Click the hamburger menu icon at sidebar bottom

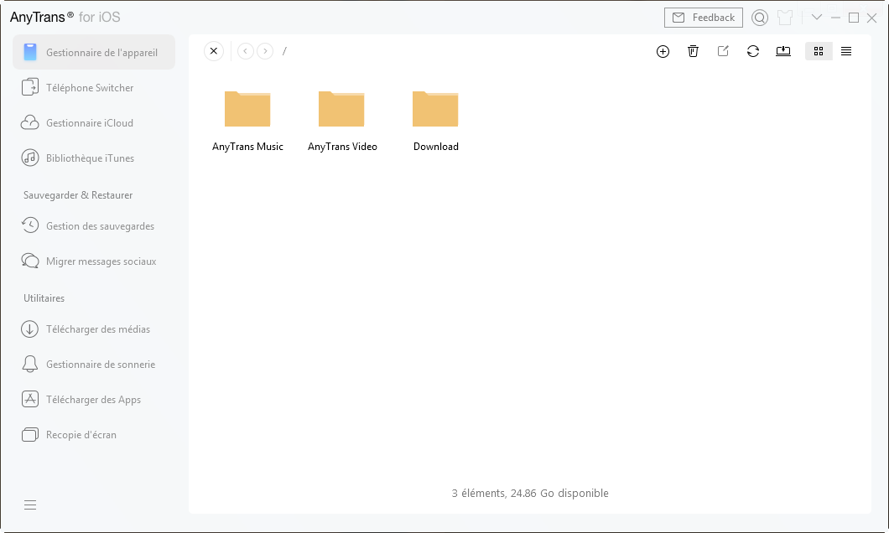tap(30, 505)
